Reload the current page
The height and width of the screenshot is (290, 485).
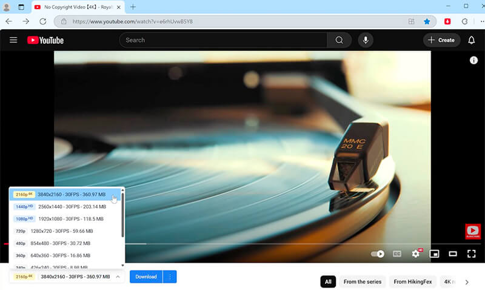click(43, 21)
